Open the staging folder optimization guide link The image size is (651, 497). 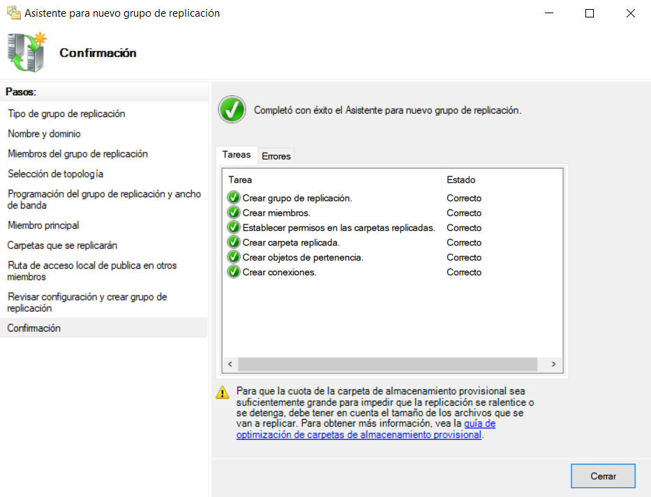(x=359, y=434)
